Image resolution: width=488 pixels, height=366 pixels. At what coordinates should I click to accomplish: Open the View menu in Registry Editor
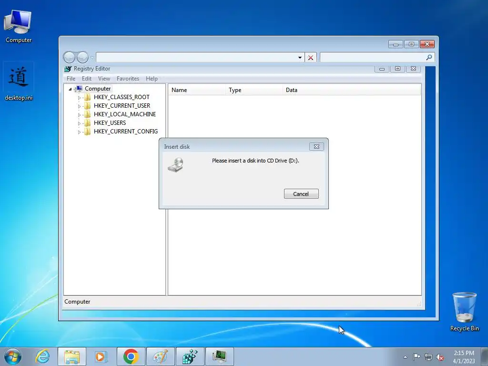point(104,79)
